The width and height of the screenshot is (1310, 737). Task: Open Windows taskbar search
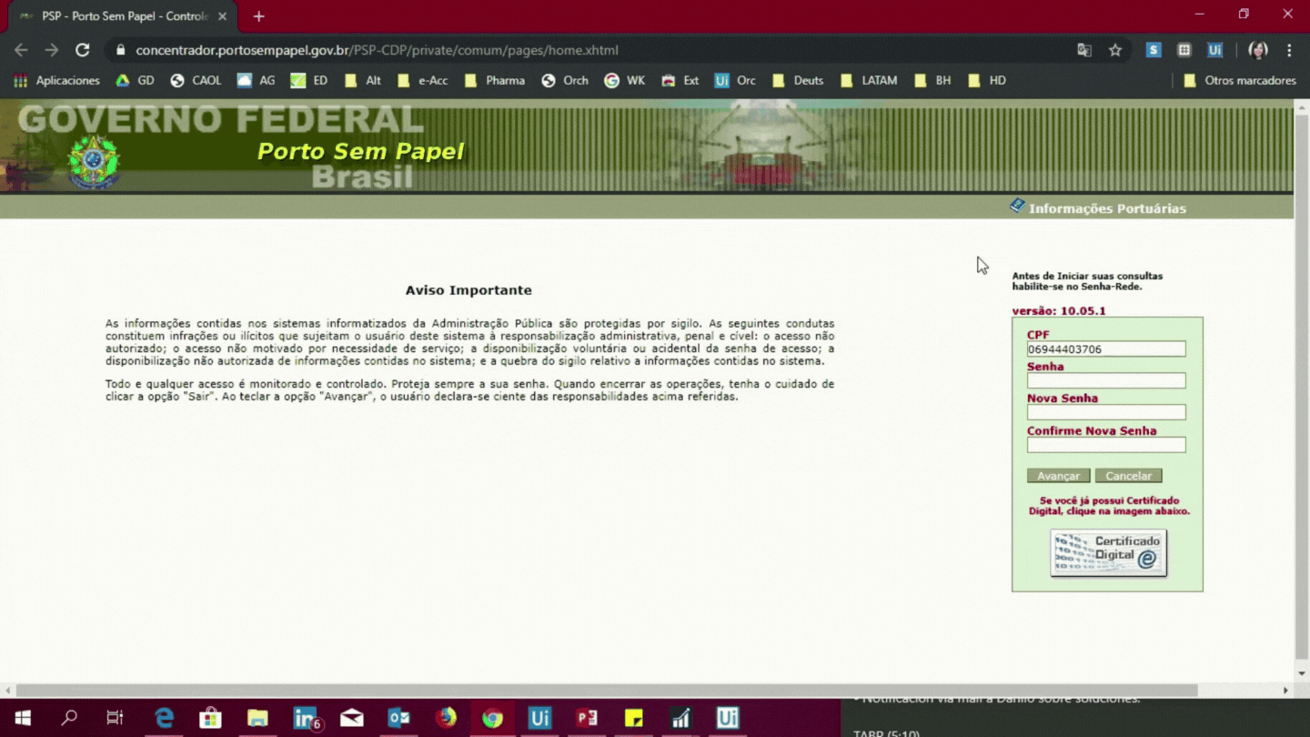68,718
